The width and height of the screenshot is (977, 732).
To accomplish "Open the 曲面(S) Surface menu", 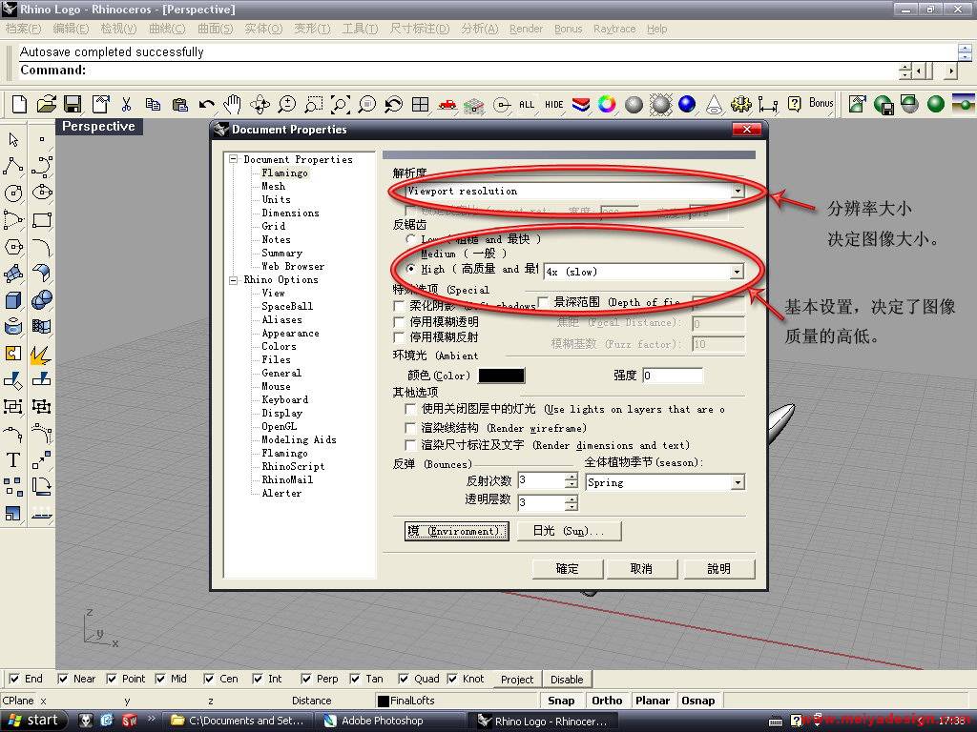I will [215, 29].
